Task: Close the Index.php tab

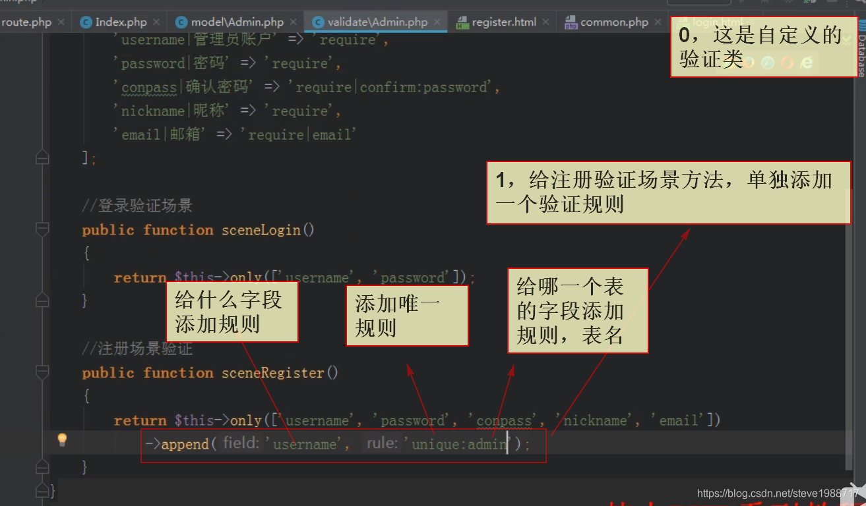Action: point(156,22)
